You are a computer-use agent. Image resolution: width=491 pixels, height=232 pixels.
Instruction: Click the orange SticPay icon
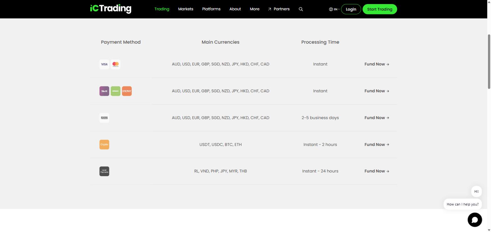127,91
